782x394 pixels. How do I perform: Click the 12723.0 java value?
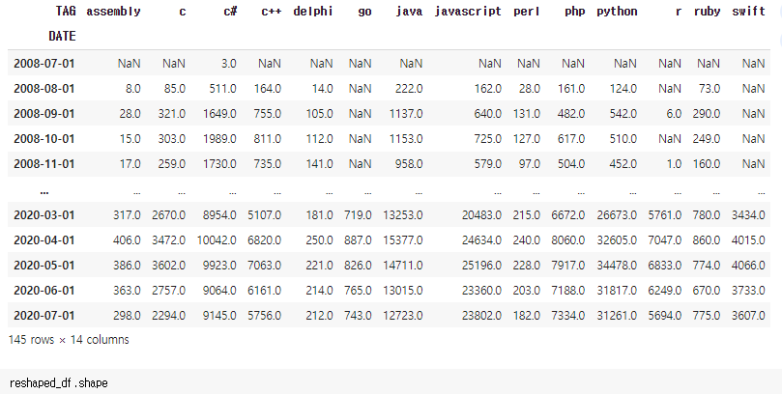[403, 316]
